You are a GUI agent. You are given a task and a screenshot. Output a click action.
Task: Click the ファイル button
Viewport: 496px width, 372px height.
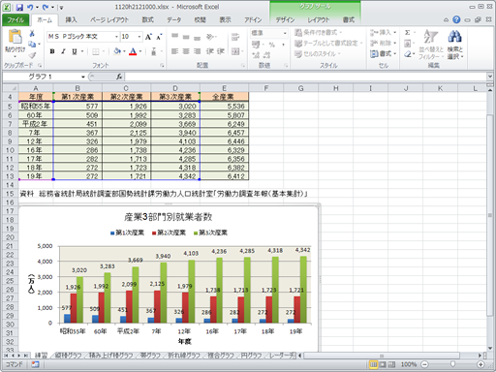point(15,20)
